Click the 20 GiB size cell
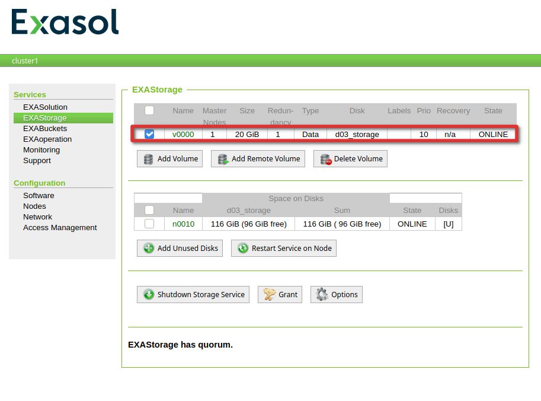541x401 pixels. click(247, 134)
